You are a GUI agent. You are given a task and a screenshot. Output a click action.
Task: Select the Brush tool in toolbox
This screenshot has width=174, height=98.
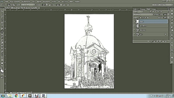point(2,31)
